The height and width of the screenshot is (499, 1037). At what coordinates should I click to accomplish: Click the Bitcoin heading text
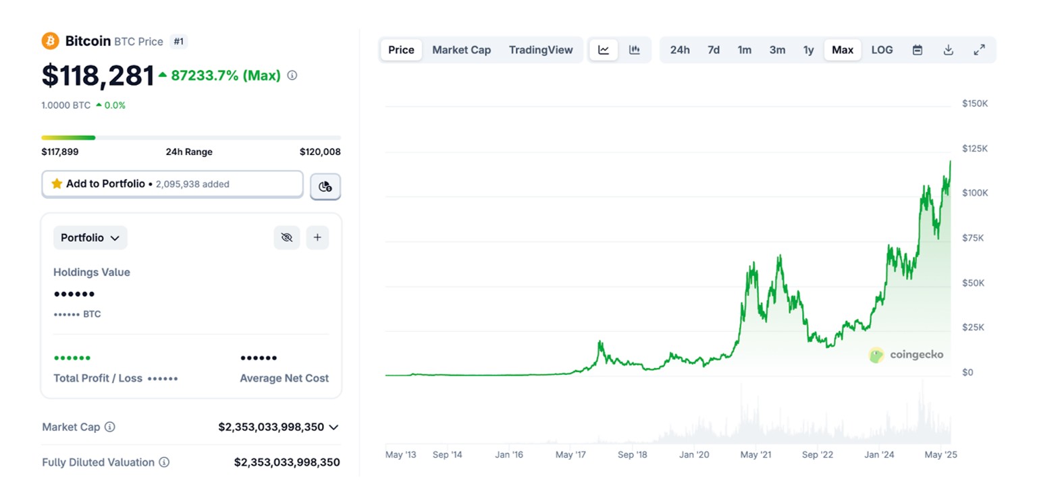[88, 41]
